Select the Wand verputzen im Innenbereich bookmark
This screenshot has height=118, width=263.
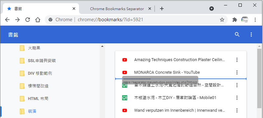[180, 110]
